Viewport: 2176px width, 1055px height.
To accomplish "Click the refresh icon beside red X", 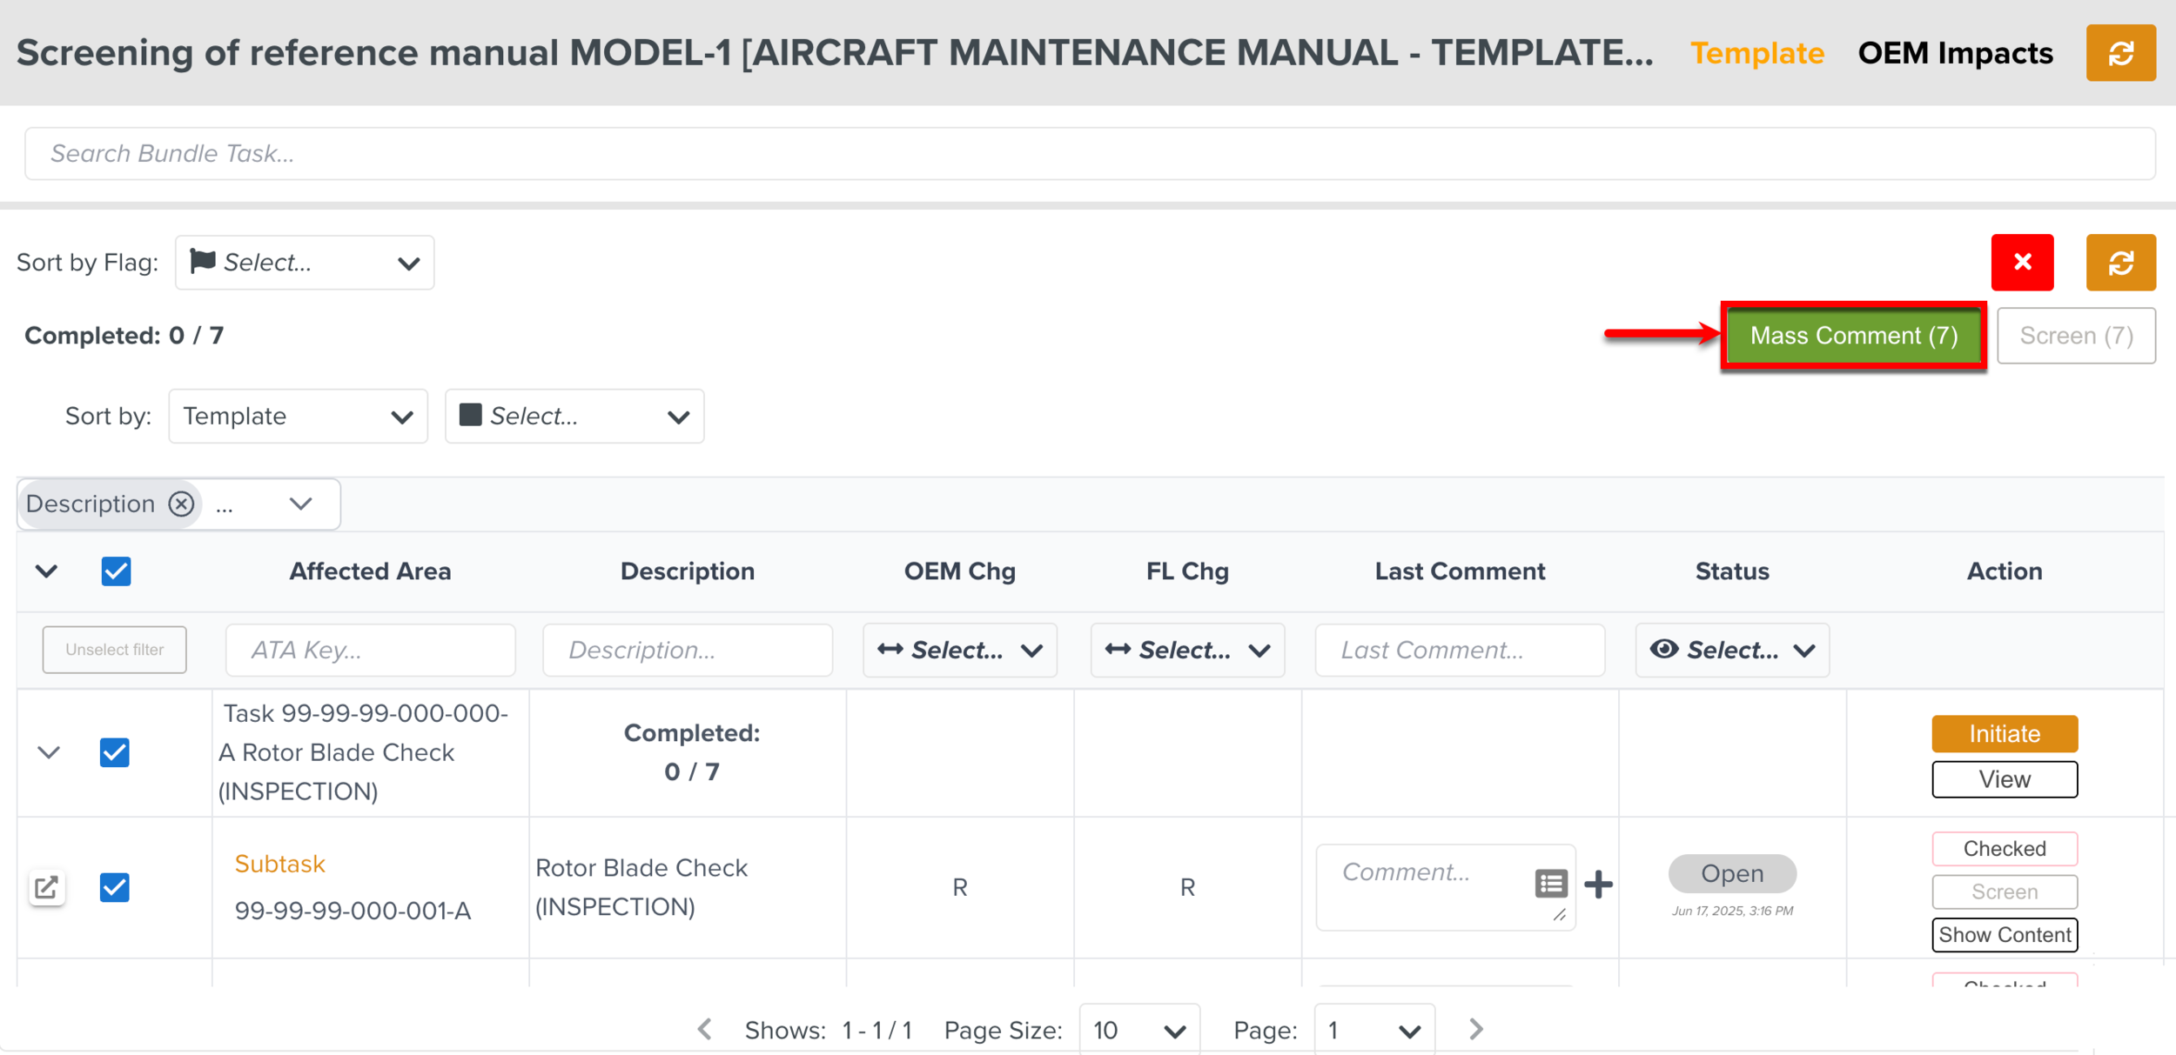I will click(x=2120, y=262).
